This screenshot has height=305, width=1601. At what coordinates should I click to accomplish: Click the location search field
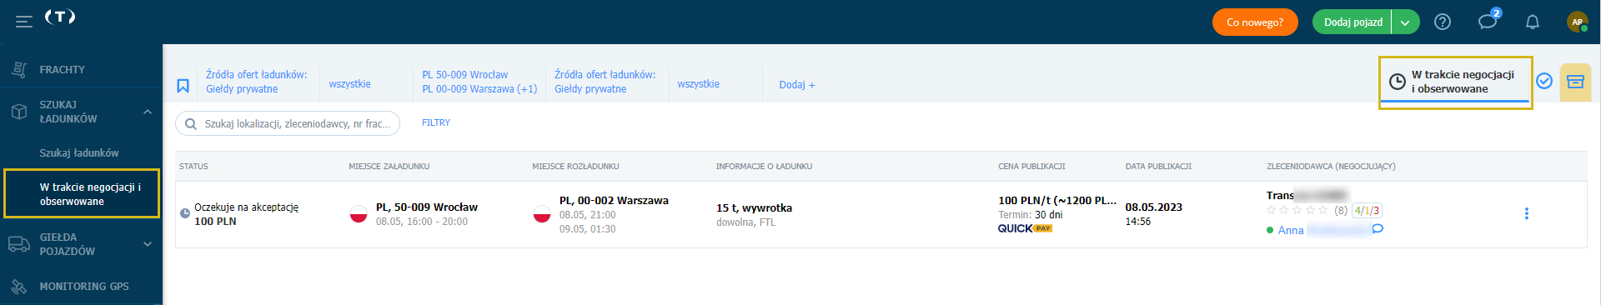[288, 123]
